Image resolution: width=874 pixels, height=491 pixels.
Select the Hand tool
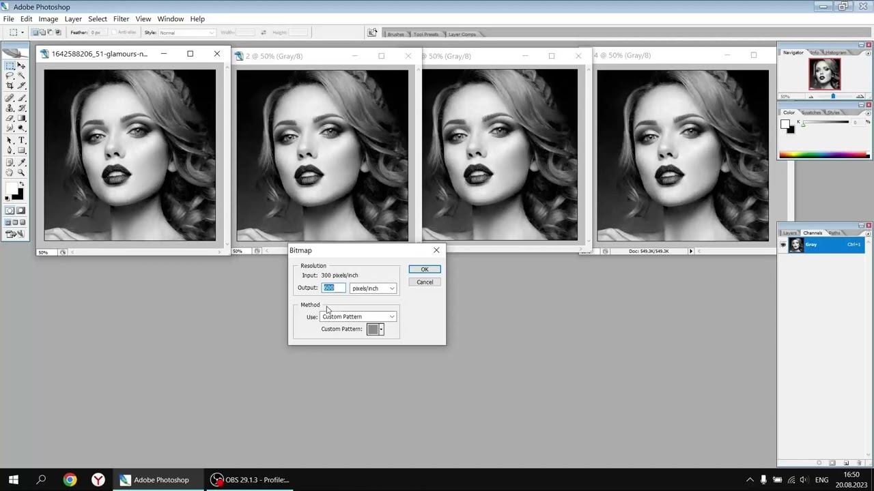coord(10,173)
